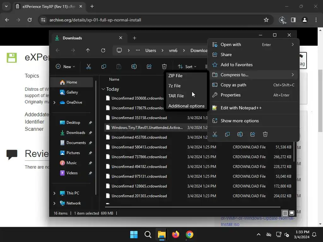Image resolution: width=323 pixels, height=242 pixels.
Task: Open the Windows Start menu
Action: [134, 234]
